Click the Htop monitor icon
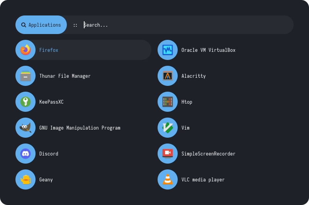The width and height of the screenshot is (309, 205). click(168, 102)
